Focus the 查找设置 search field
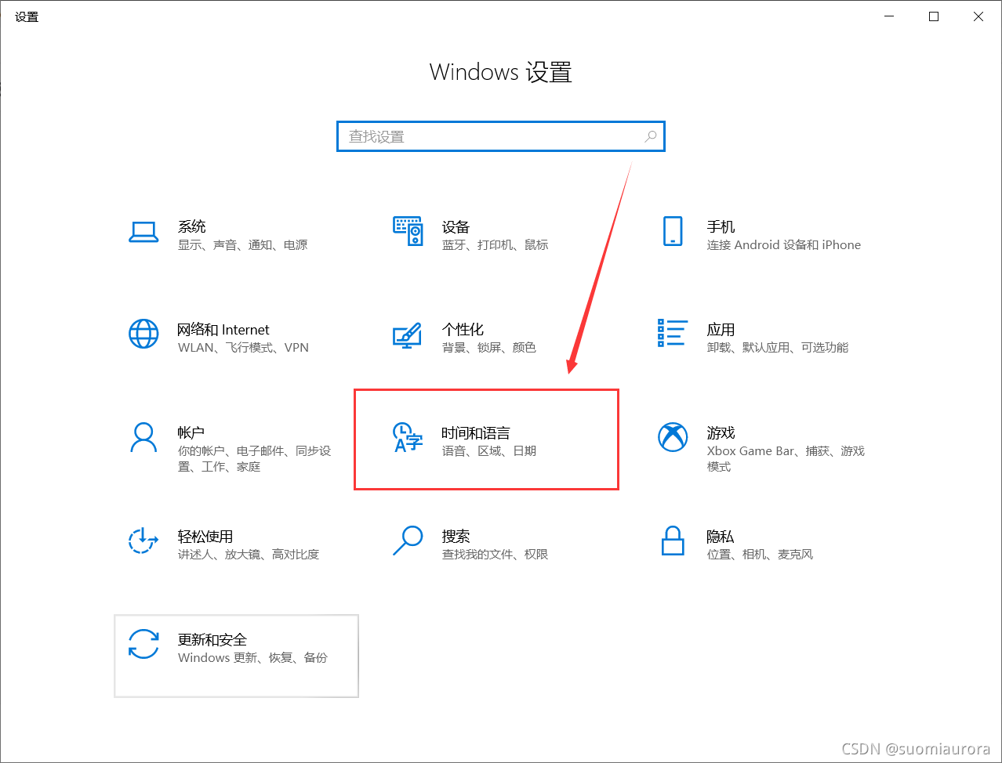Viewport: 1002px width, 763px height. pyautogui.click(x=501, y=136)
